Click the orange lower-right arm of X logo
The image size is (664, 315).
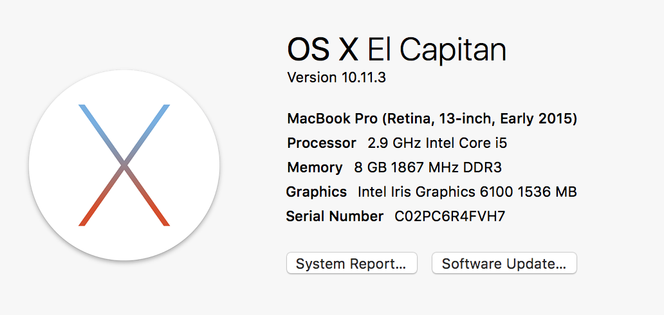click(x=147, y=195)
